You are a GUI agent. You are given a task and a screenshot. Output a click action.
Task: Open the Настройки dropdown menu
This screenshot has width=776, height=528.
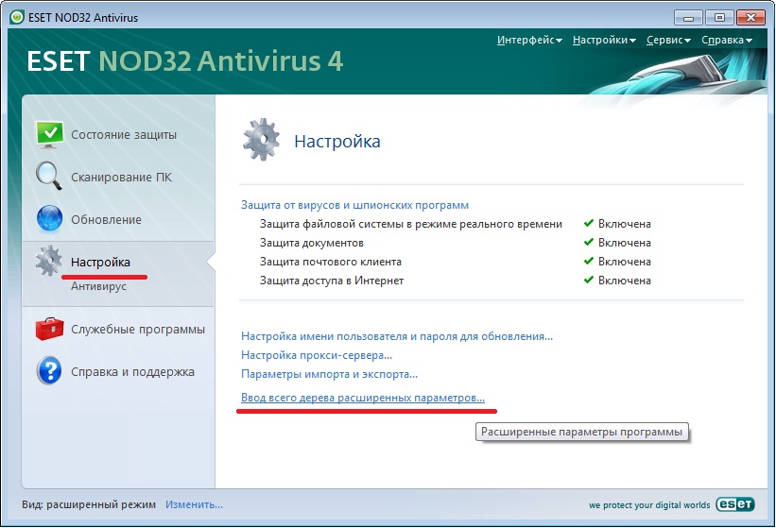coord(605,40)
